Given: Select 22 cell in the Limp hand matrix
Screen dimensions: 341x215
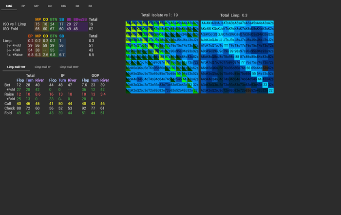Looking at the screenshot, I should [271, 90].
